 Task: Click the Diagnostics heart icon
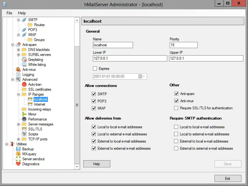pos(18,164)
